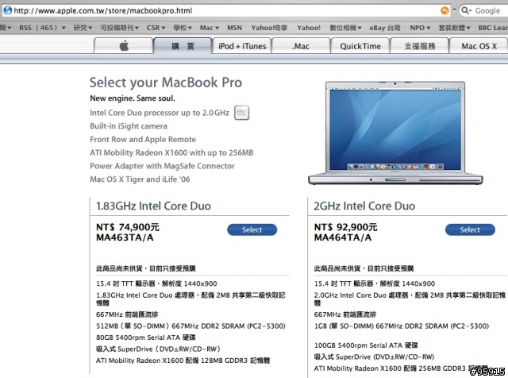Click the Intel Core Duo chip badge

[241, 113]
